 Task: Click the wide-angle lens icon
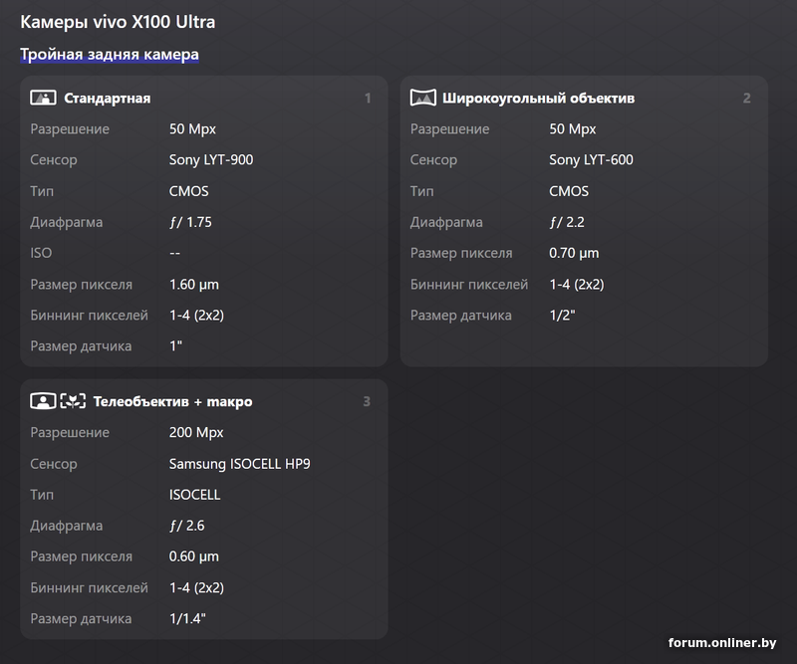point(422,98)
